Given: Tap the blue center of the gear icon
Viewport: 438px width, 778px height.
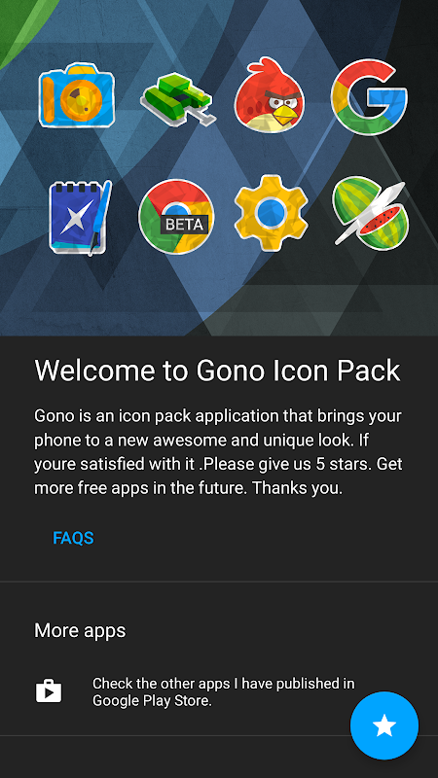Looking at the screenshot, I should pyautogui.click(x=272, y=213).
